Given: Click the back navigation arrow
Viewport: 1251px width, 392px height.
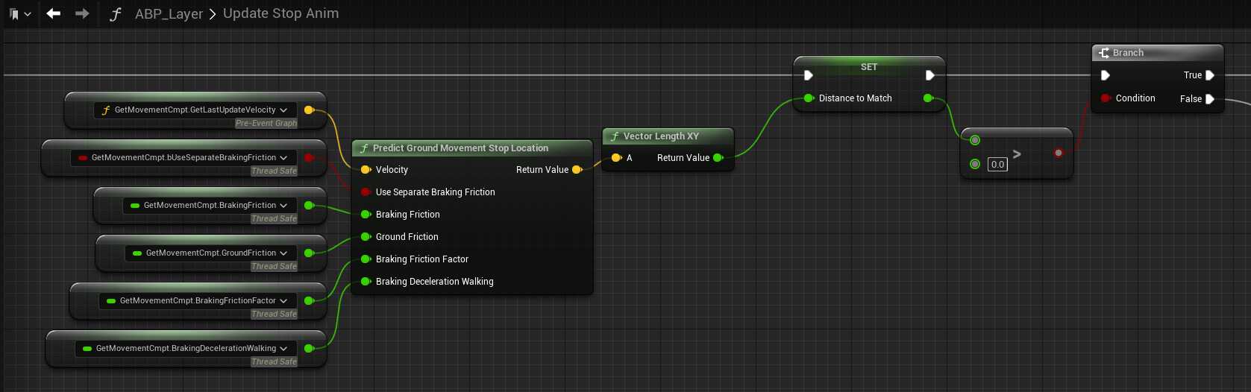Looking at the screenshot, I should point(53,13).
